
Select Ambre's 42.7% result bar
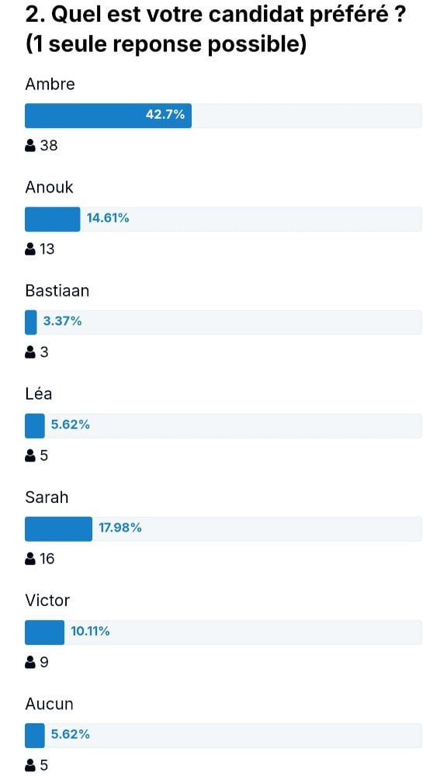pyautogui.click(x=223, y=116)
